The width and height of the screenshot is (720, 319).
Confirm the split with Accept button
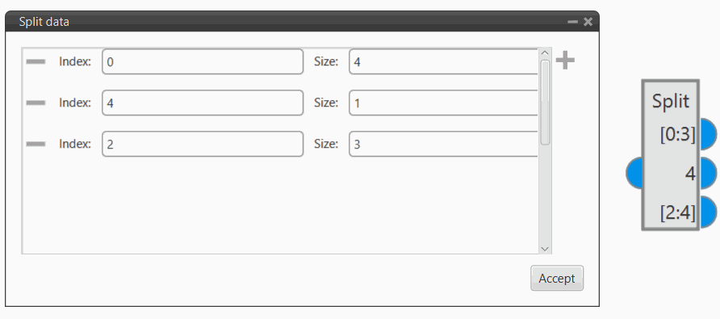(x=557, y=278)
